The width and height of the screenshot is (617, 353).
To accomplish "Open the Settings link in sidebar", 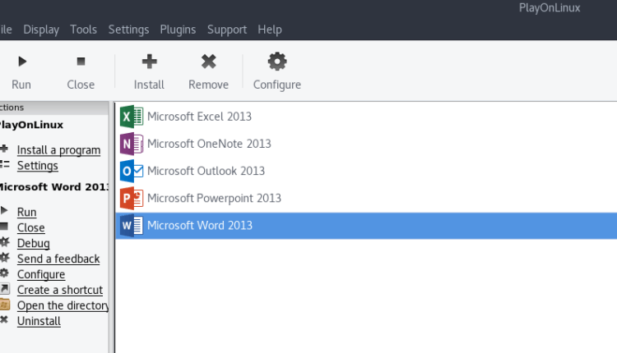I will [x=37, y=166].
